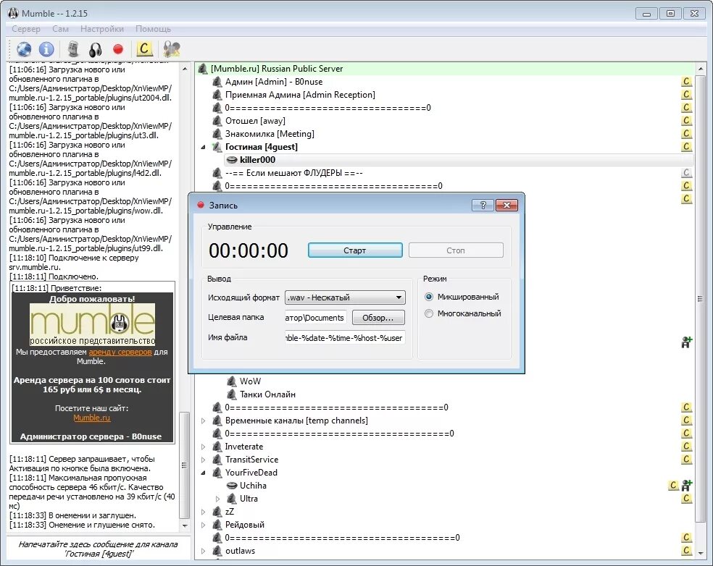Open the comment icon for Админ [Admin] channel
Screen dimensions: 713x566
(687, 82)
